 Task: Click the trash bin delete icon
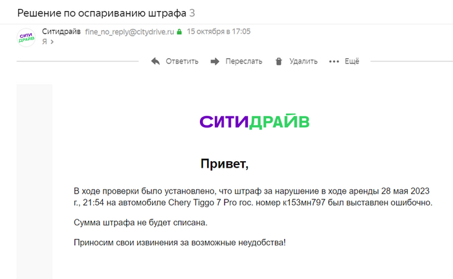coord(279,61)
